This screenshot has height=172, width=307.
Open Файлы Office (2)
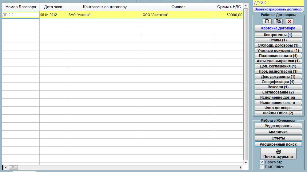(x=278, y=113)
